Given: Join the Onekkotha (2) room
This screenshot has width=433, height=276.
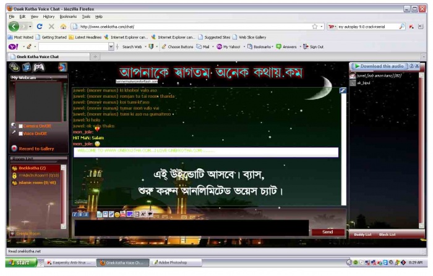Looking at the screenshot, I should click(36, 168).
